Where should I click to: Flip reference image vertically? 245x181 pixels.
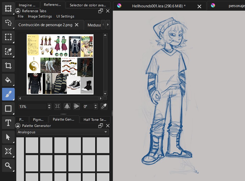click(76, 106)
